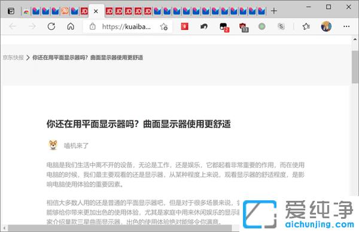The image size is (359, 232).
Task: Add this page to favorites star
Action: [x=164, y=26]
